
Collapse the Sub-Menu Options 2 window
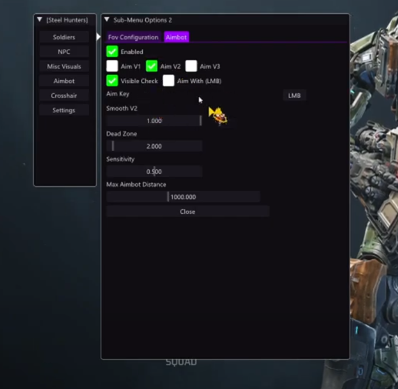(107, 20)
